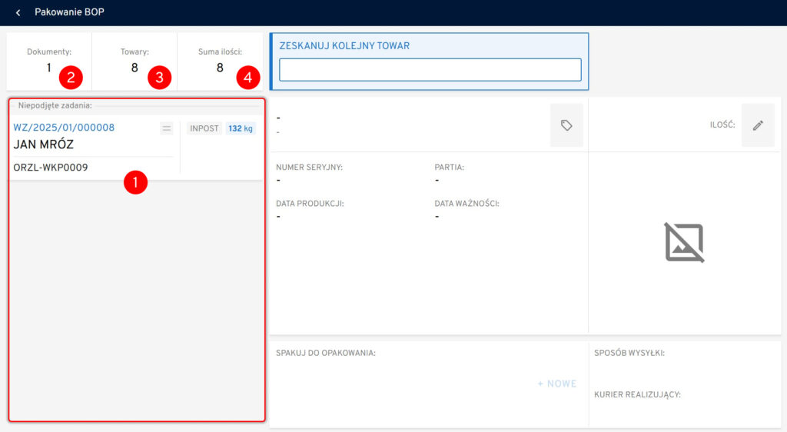Screen dimensions: 787x432
Task: Click the 132 kg weight badge
Action: (x=241, y=128)
